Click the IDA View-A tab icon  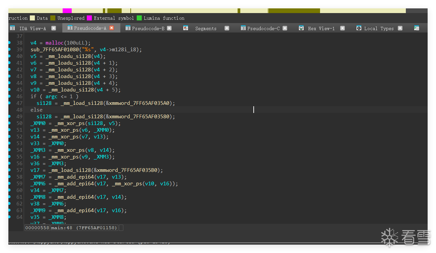(12, 28)
